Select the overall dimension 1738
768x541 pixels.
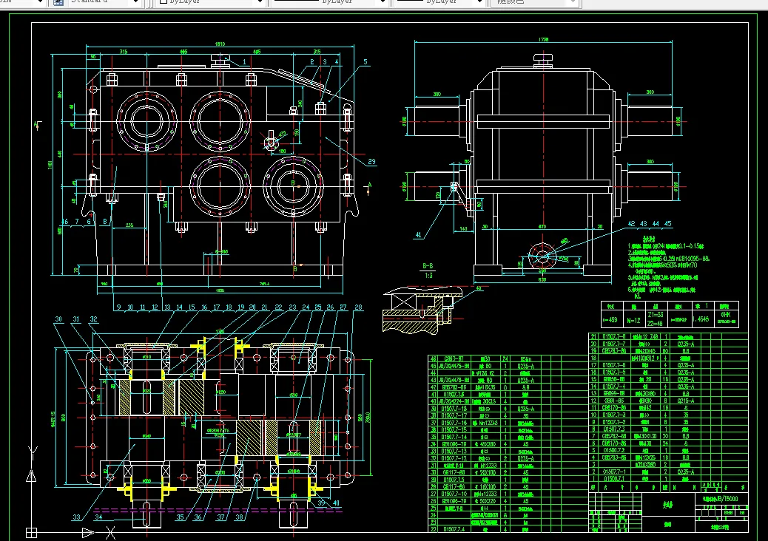(543, 40)
